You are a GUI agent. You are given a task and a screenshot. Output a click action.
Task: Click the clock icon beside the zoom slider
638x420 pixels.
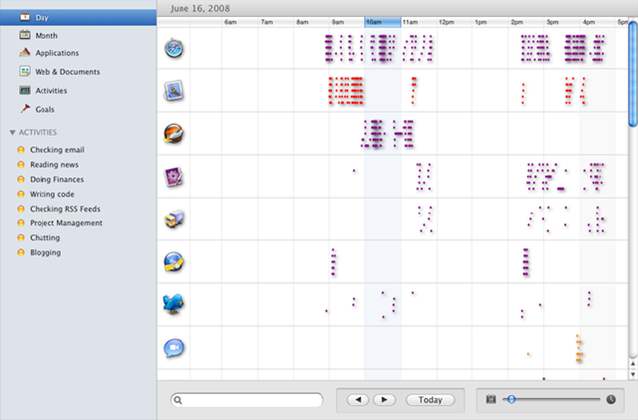point(611,399)
